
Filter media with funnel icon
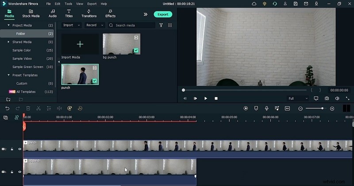tap(161, 25)
